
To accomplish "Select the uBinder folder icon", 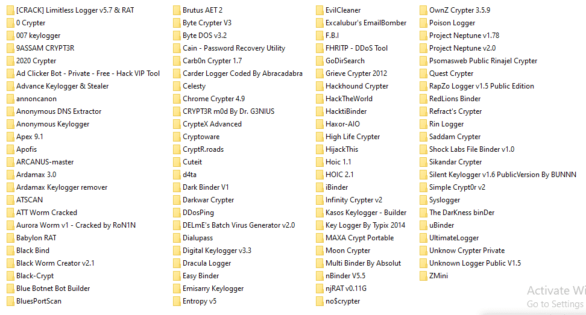I will pyautogui.click(x=423, y=225).
